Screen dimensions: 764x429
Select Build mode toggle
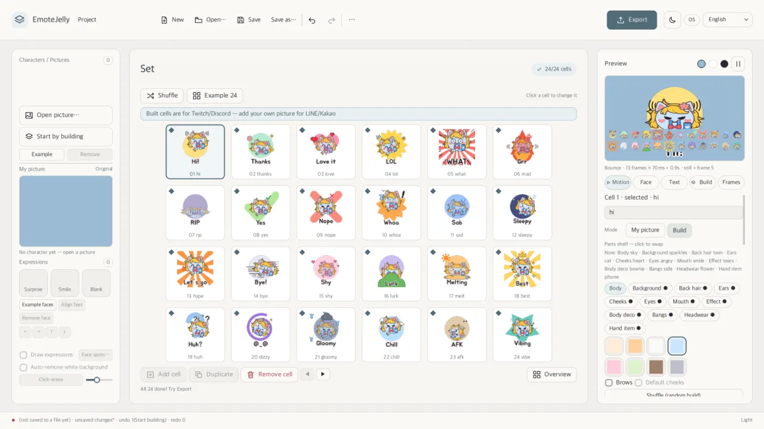click(679, 230)
